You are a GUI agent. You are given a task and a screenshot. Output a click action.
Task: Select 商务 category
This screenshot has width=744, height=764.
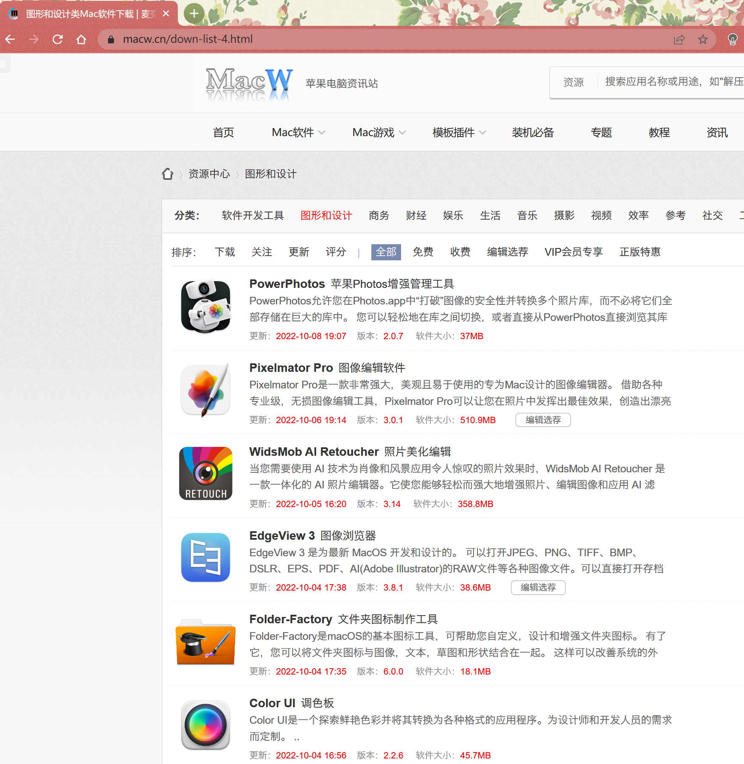coord(379,215)
